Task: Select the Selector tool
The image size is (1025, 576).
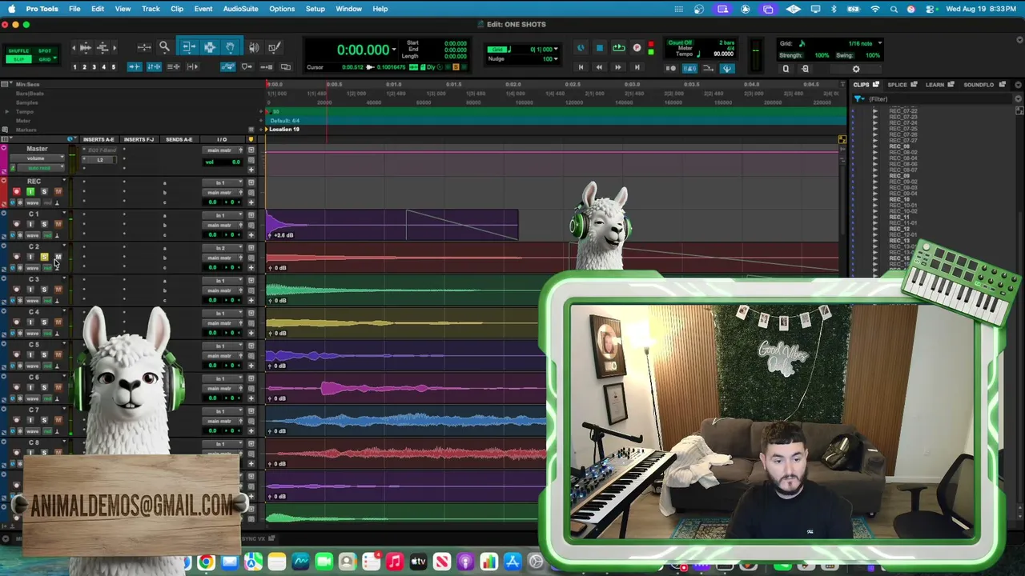Action: pos(209,48)
